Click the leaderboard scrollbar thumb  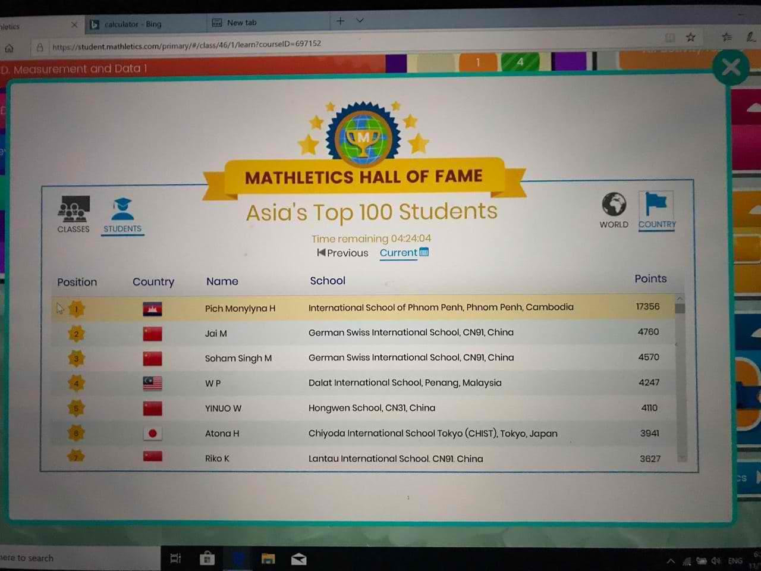tap(680, 308)
